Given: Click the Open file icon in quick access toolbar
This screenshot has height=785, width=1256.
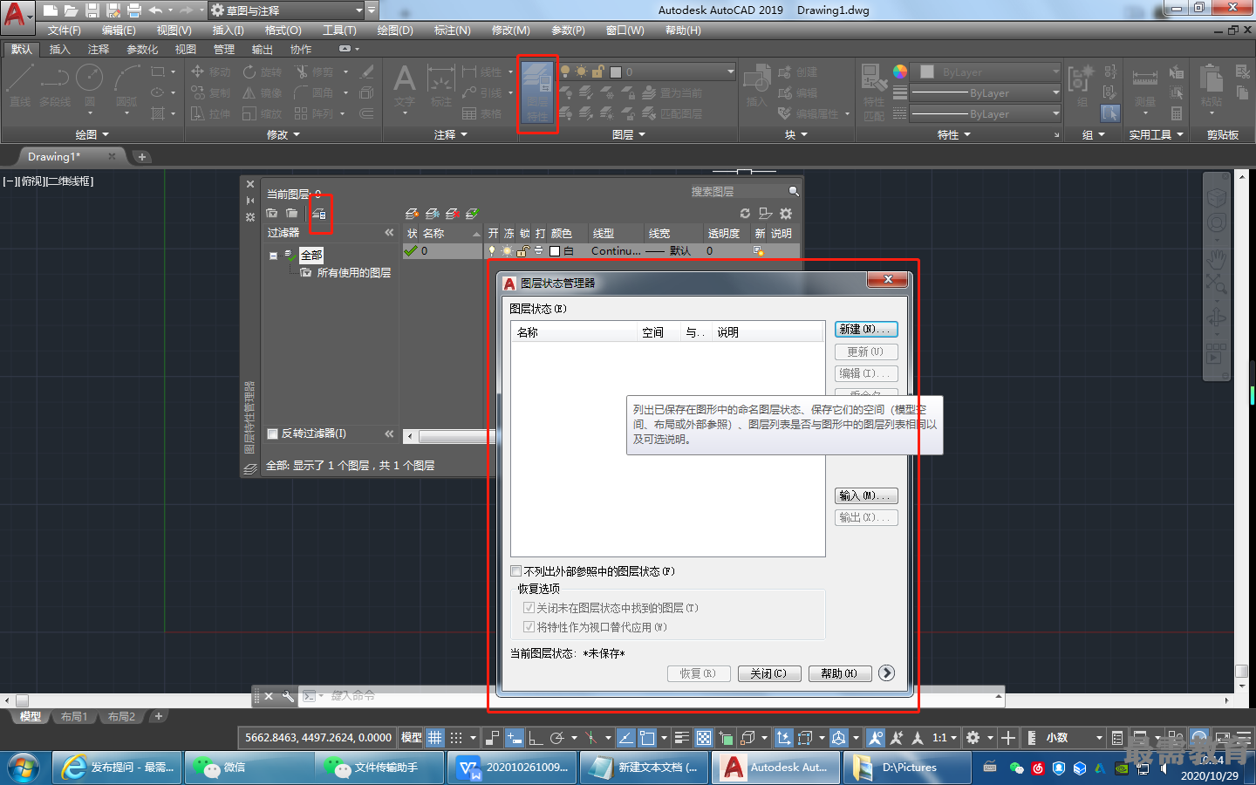Looking at the screenshot, I should (x=72, y=10).
